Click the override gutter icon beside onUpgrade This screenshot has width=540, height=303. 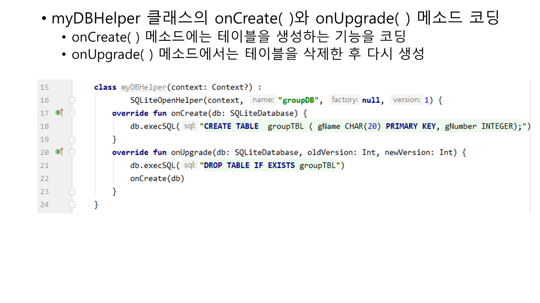59,152
